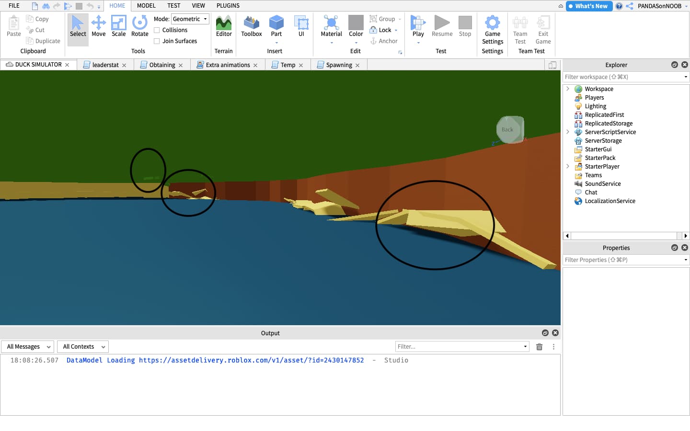Viewport: 690px width, 431px height.
Task: Toggle the Join Surfaces checkbox
Action: point(157,41)
